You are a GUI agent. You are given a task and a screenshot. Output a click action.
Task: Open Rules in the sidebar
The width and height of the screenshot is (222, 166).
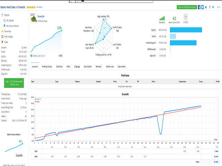point(6,42)
